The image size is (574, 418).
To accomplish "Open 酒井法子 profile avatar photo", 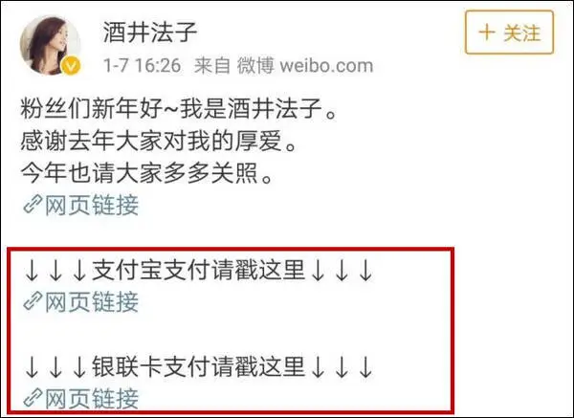I will tap(51, 45).
